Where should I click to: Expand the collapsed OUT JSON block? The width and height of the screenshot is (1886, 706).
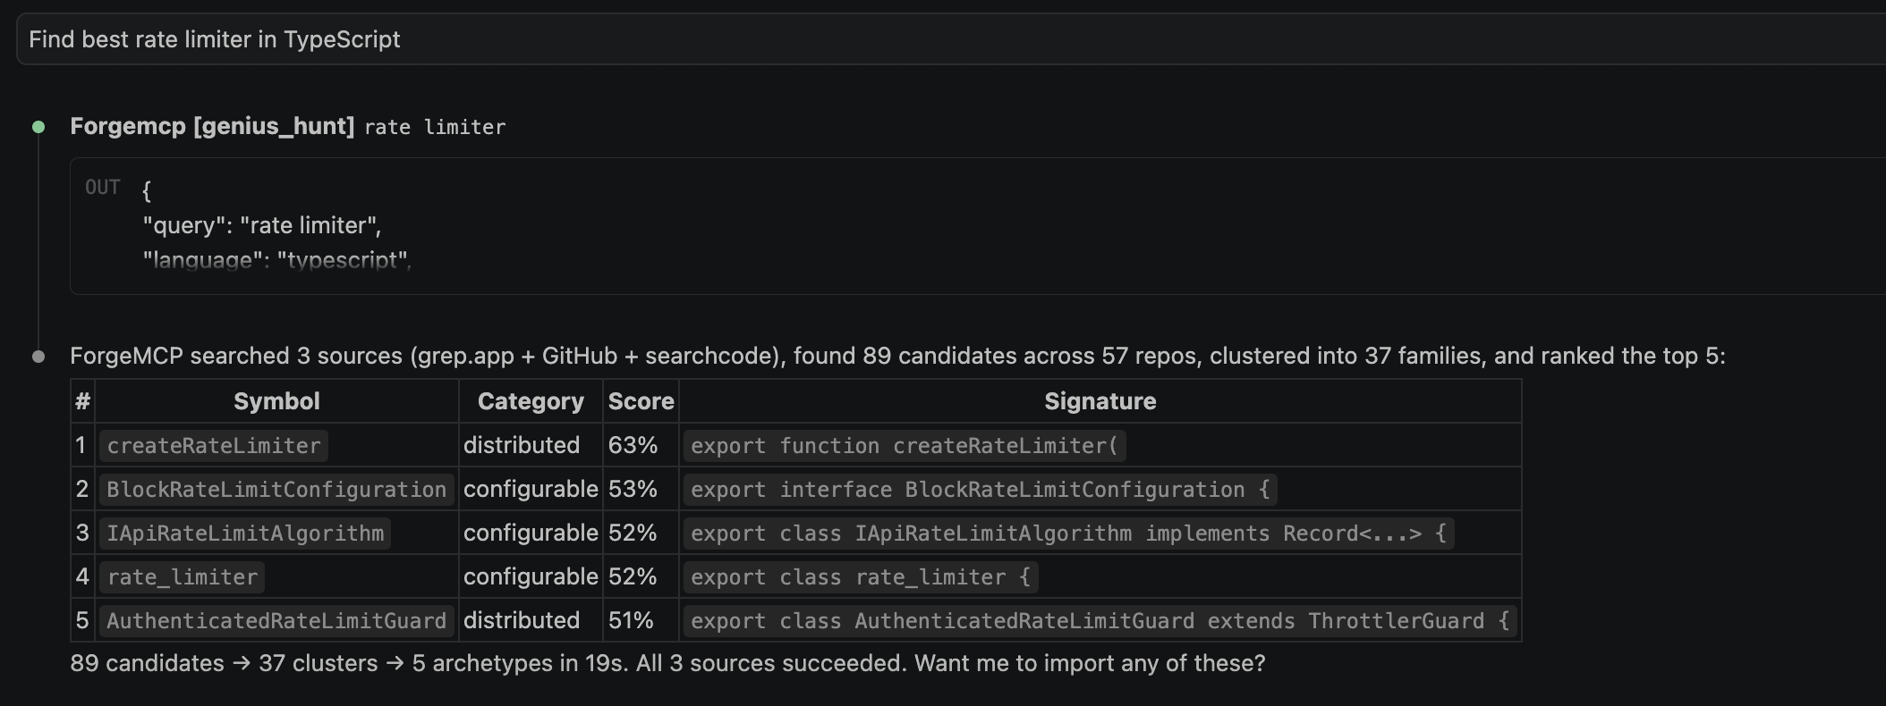(978, 226)
